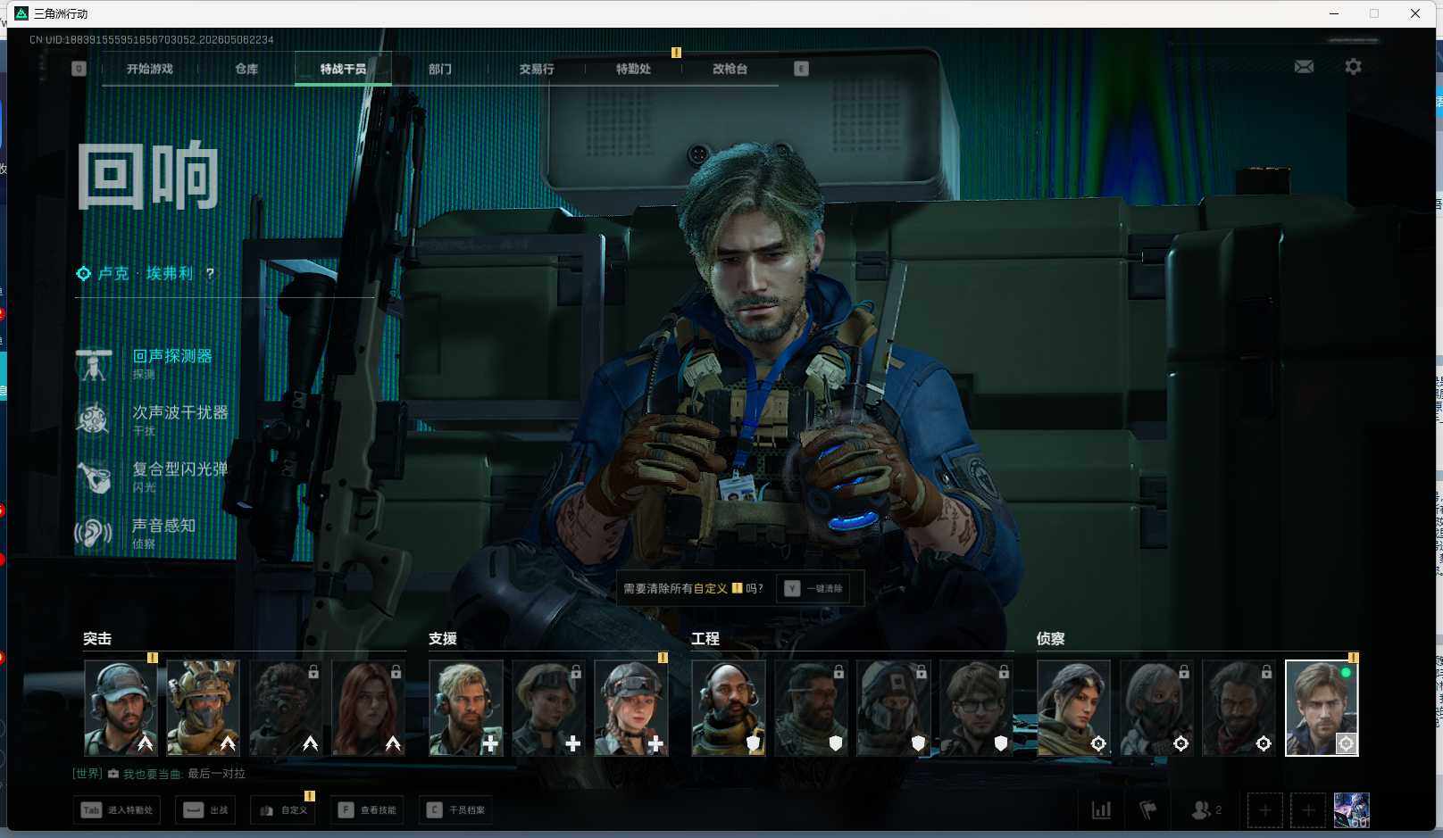Add teammate in second empty slot
The image size is (1443, 838).
point(1308,810)
